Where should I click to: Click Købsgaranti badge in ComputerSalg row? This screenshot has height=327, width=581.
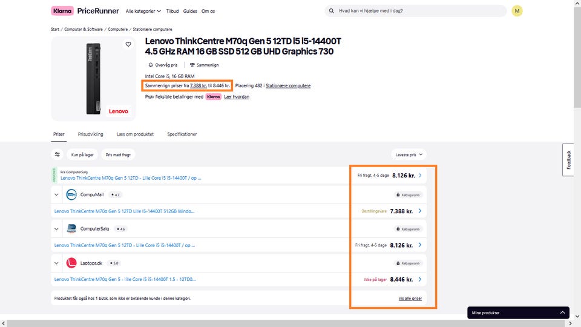[x=408, y=229]
